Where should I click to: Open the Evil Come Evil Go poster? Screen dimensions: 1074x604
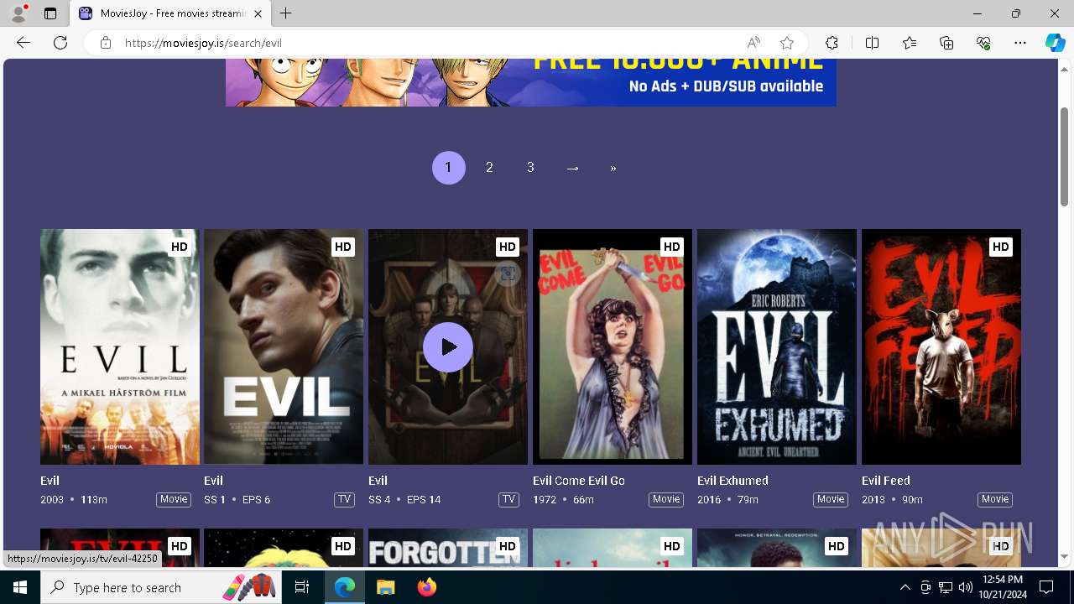[x=613, y=346]
